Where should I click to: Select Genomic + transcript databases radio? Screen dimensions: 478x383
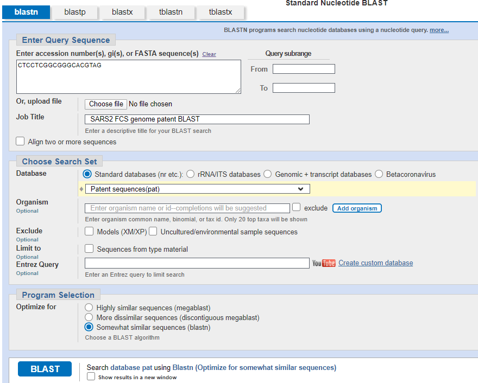(268, 174)
